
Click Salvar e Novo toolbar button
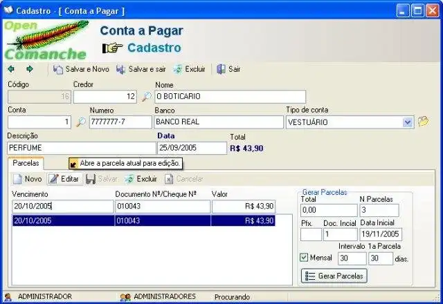81,69
